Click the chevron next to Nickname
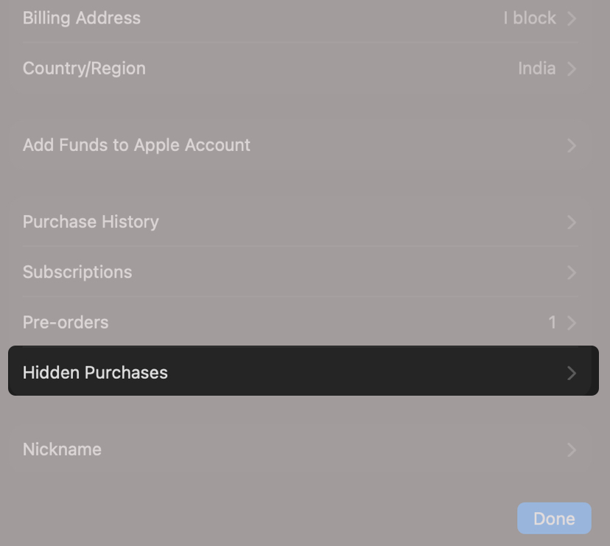610x546 pixels. tap(572, 449)
